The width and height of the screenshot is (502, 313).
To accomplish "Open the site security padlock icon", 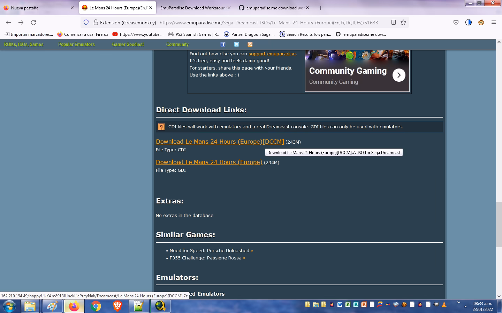I will click(x=96, y=22).
